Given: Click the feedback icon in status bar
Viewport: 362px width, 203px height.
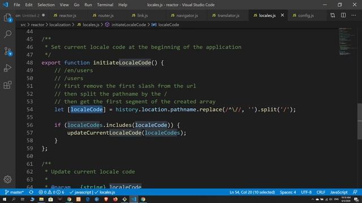Looking at the screenshot, I should pyautogui.click(x=355, y=192).
